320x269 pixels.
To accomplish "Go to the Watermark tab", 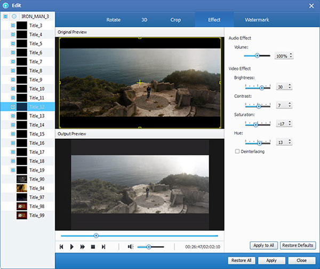I will coord(257,20).
